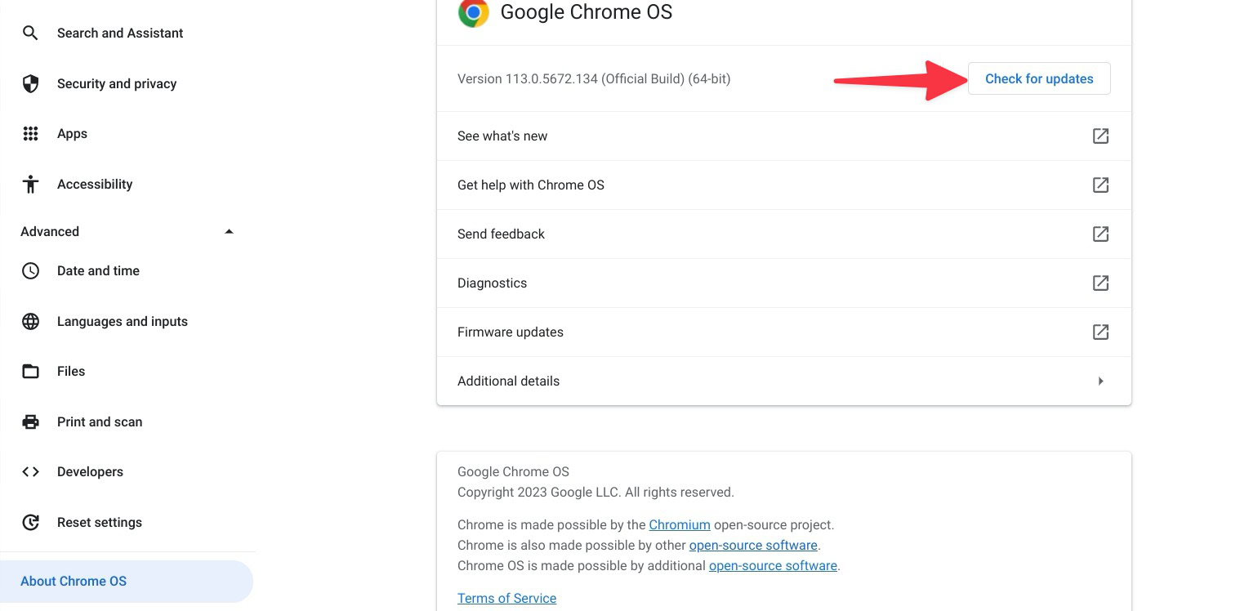This screenshot has height=611, width=1258.
Task: Open the Chromium project link
Action: 680,525
